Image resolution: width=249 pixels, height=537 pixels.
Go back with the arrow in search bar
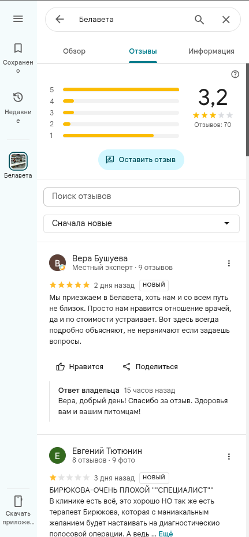coord(60,20)
